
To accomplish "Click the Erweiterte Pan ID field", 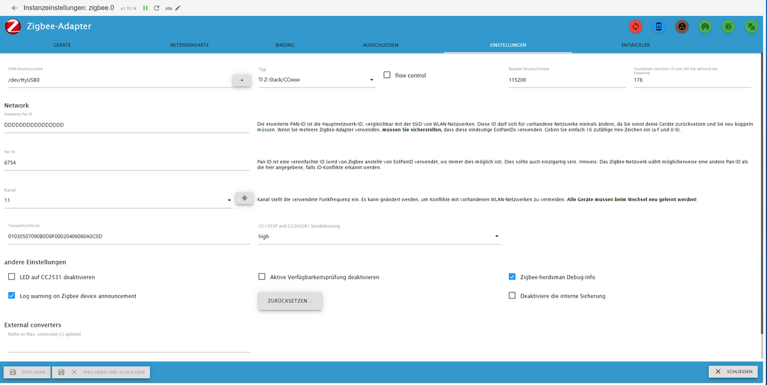I will coord(127,125).
